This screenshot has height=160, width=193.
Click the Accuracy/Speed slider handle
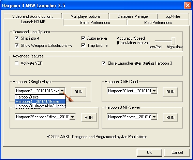173,41
